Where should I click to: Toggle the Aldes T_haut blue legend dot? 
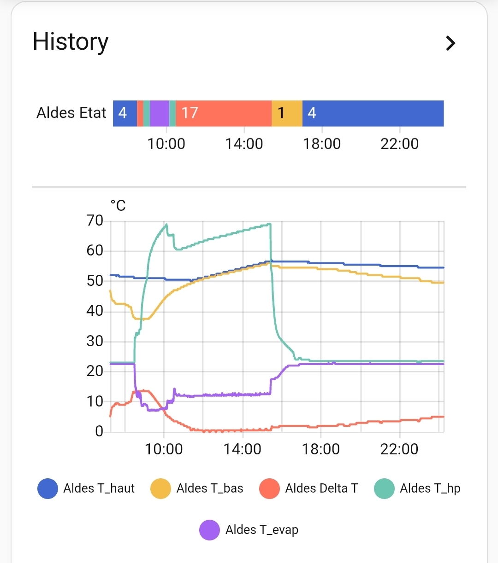pos(47,488)
